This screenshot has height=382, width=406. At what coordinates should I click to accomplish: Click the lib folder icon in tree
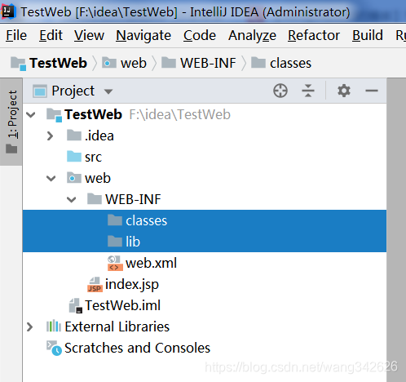(115, 242)
